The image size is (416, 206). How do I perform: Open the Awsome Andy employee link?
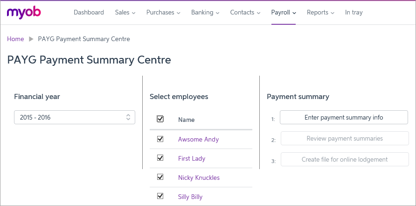[198, 139]
